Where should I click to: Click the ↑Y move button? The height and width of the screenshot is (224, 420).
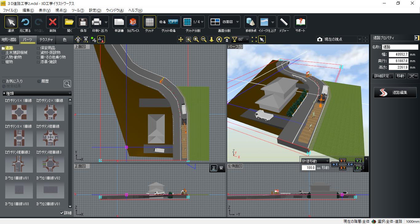343,161
